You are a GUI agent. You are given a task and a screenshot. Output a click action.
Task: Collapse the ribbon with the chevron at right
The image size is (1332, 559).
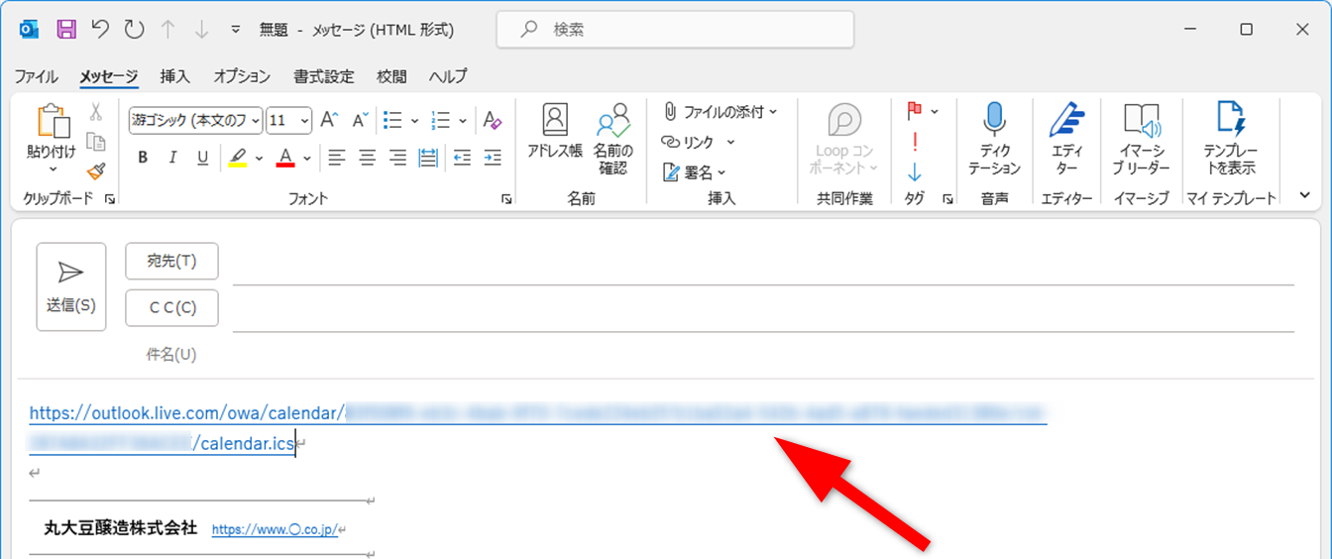point(1305,196)
